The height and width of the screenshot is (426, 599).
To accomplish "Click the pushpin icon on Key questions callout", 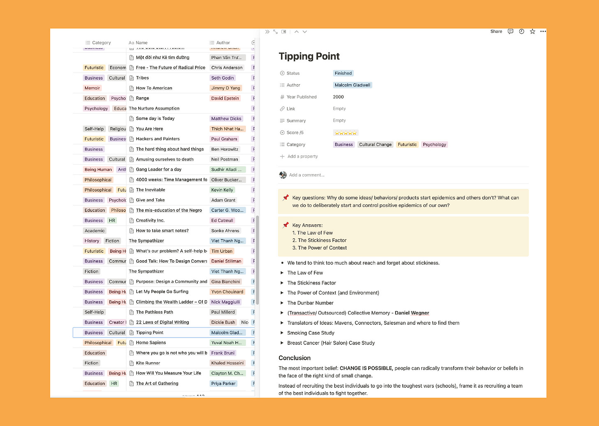I will tap(286, 198).
